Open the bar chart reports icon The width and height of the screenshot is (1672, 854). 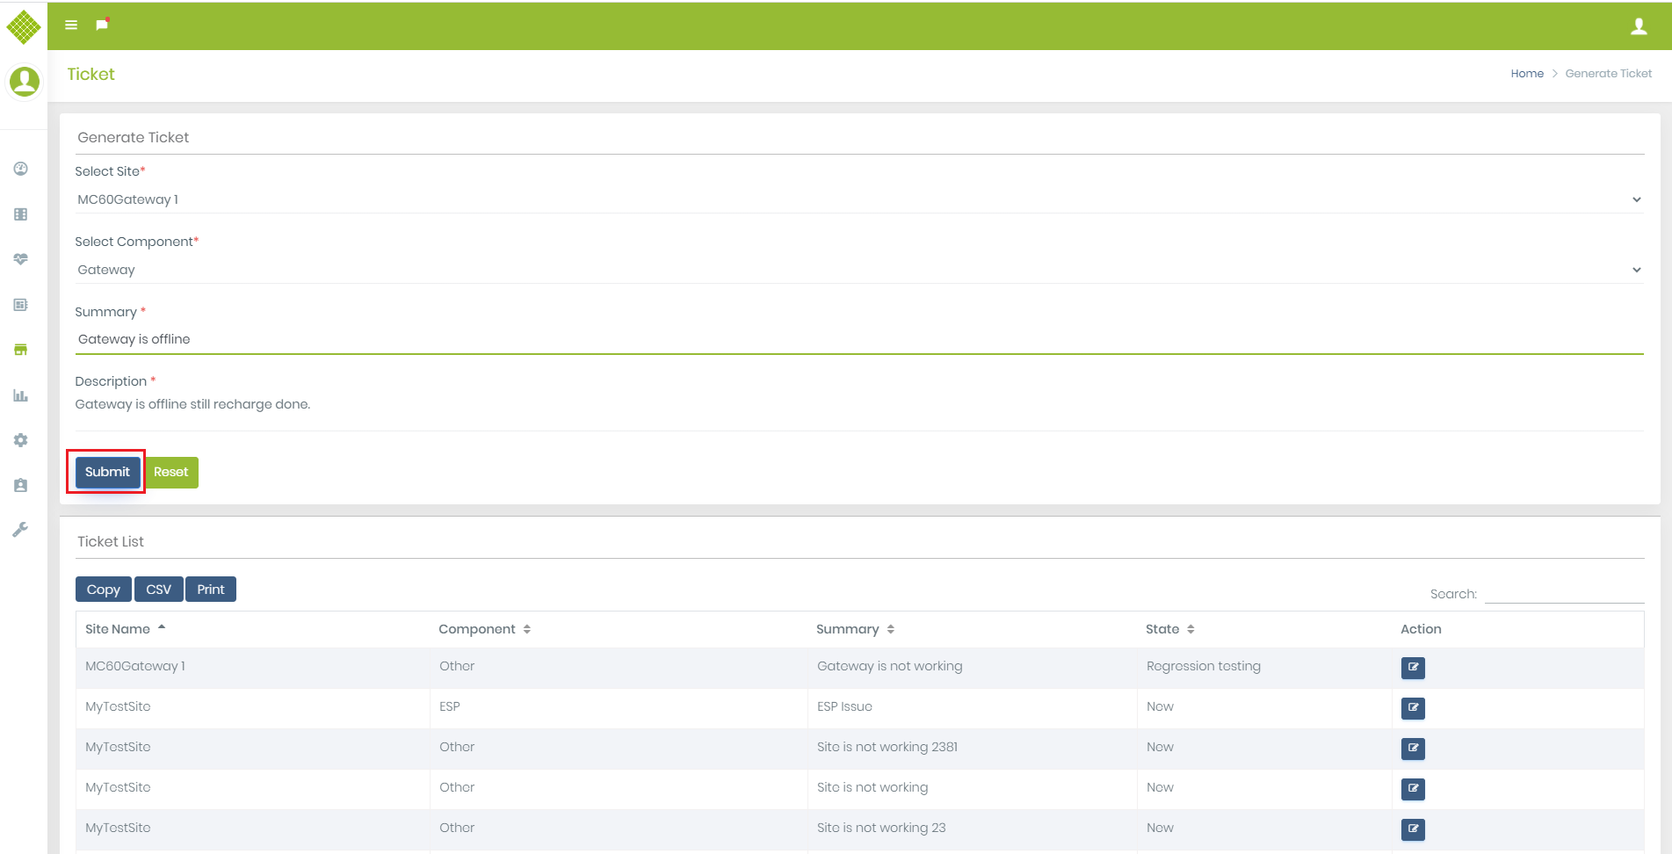[x=21, y=395]
